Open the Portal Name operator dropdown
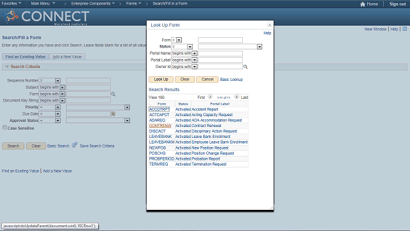 194,53
